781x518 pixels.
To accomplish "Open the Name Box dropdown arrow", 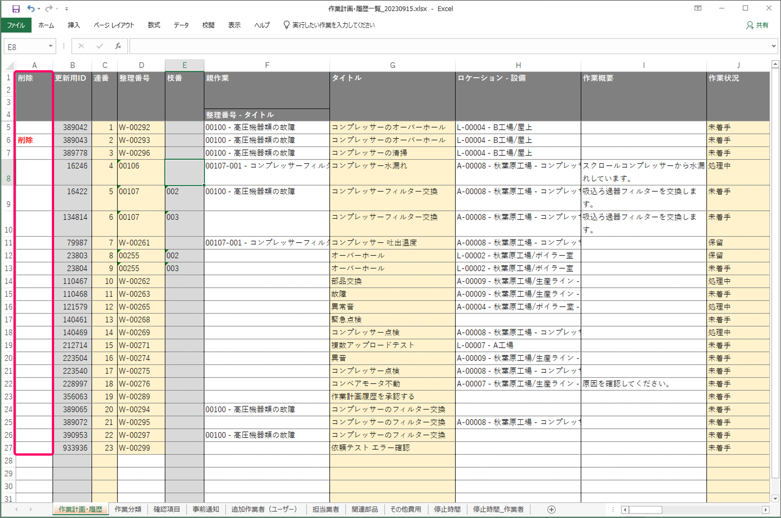I will pos(50,46).
